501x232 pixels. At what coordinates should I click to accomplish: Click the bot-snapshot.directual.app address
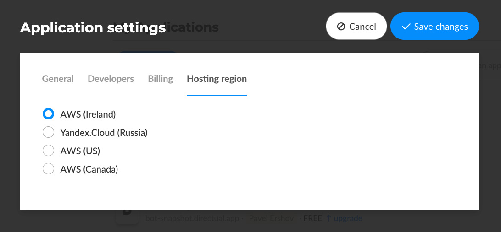point(192,218)
